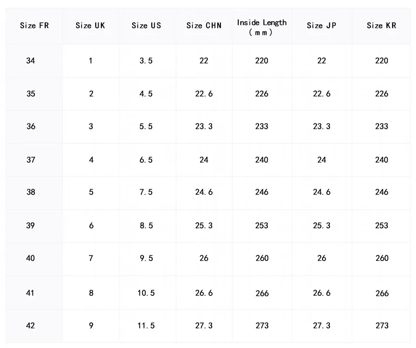Click the Size US header cell
This screenshot has width=416, height=348.
(146, 26)
